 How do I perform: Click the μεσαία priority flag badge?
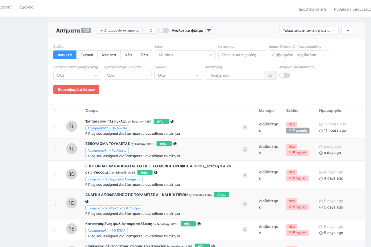click(x=298, y=130)
